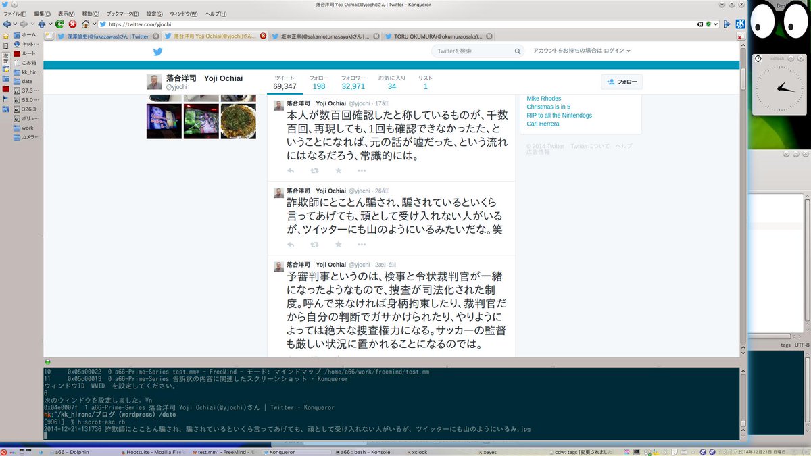
Task: Open 編集(E) menu
Action: click(43, 14)
